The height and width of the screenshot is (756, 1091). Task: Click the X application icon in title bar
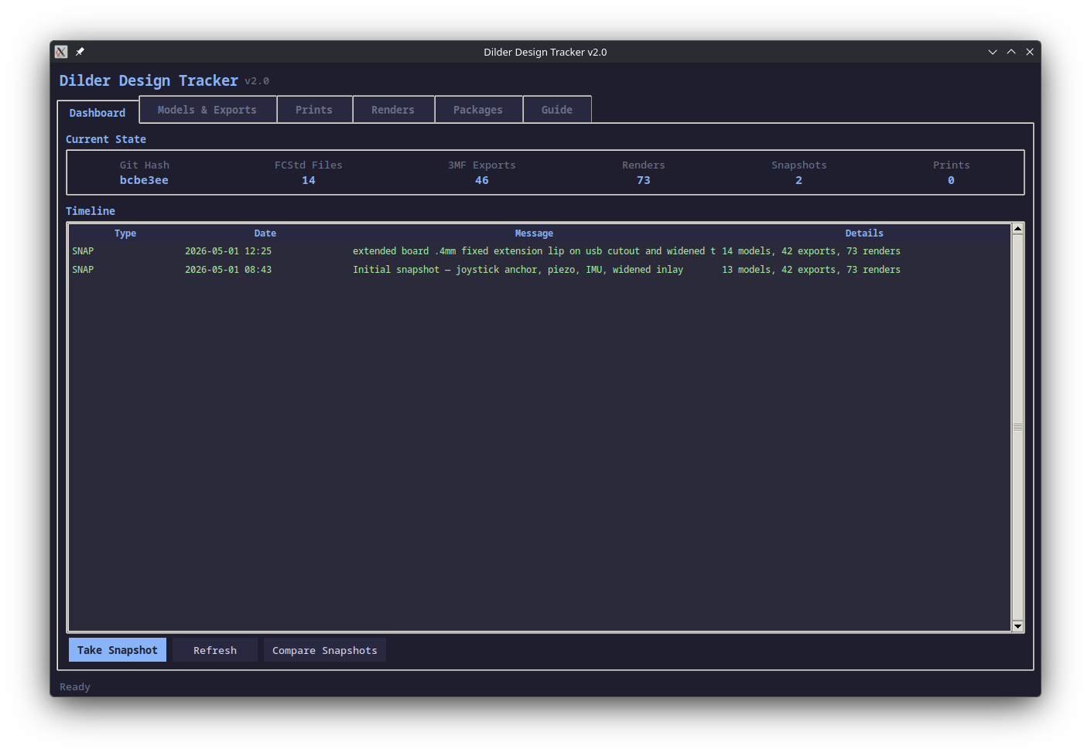tap(61, 52)
